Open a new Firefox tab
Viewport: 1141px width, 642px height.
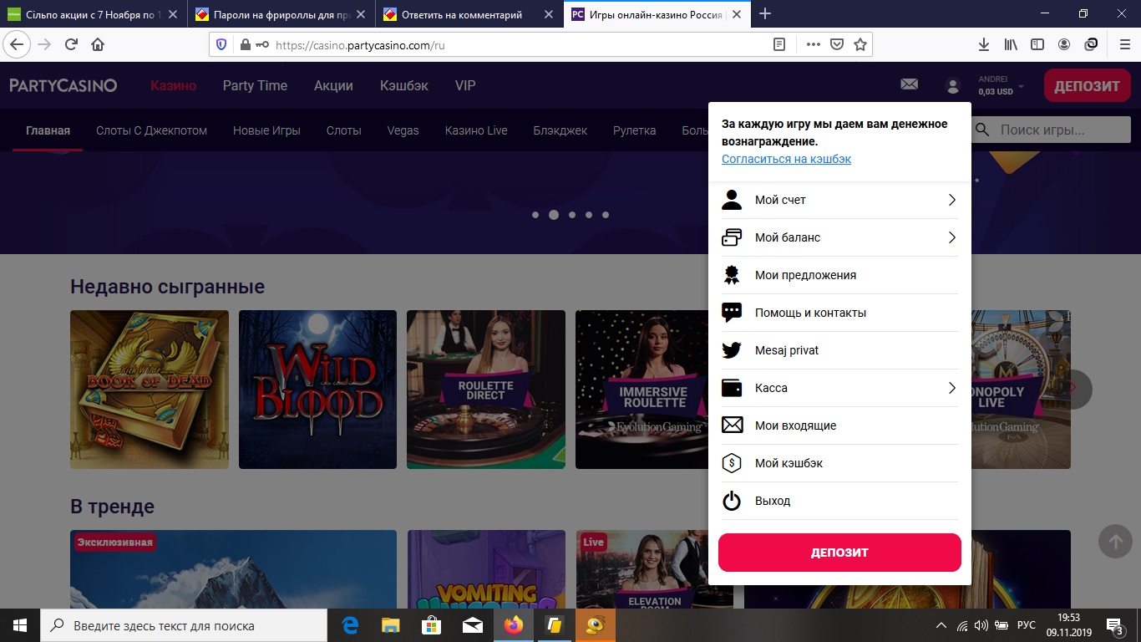coord(765,14)
